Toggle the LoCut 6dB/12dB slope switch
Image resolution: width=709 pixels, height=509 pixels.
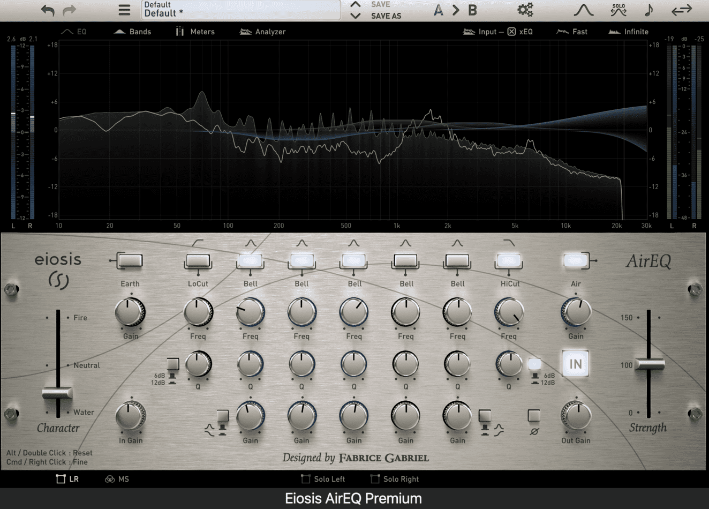[x=172, y=364]
